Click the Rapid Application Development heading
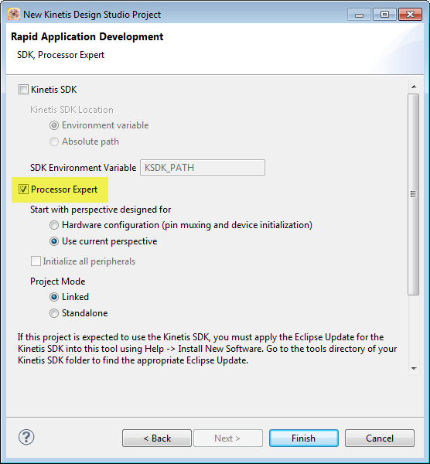 tap(87, 36)
